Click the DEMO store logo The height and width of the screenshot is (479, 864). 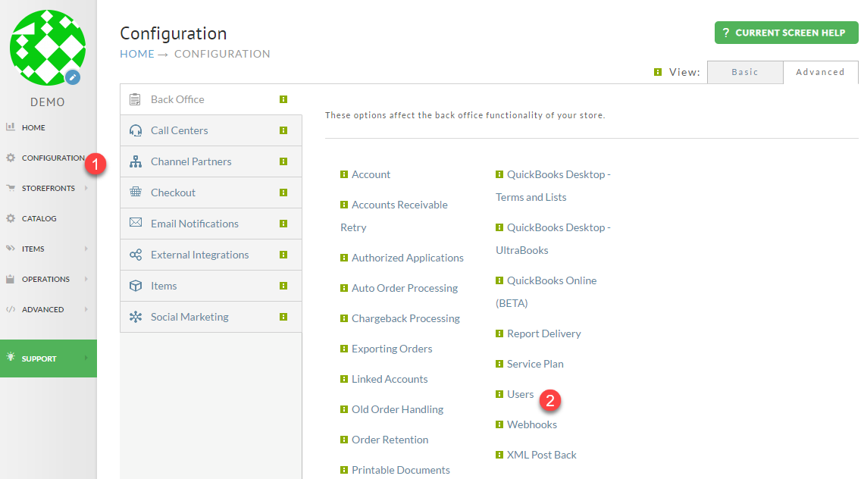click(48, 48)
